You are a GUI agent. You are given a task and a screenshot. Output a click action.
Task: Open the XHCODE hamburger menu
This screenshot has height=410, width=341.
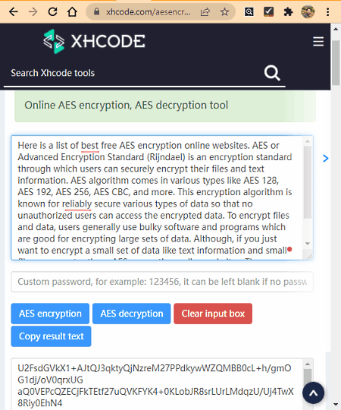pyautogui.click(x=318, y=42)
